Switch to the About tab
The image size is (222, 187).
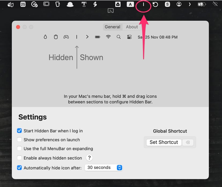tap(132, 27)
